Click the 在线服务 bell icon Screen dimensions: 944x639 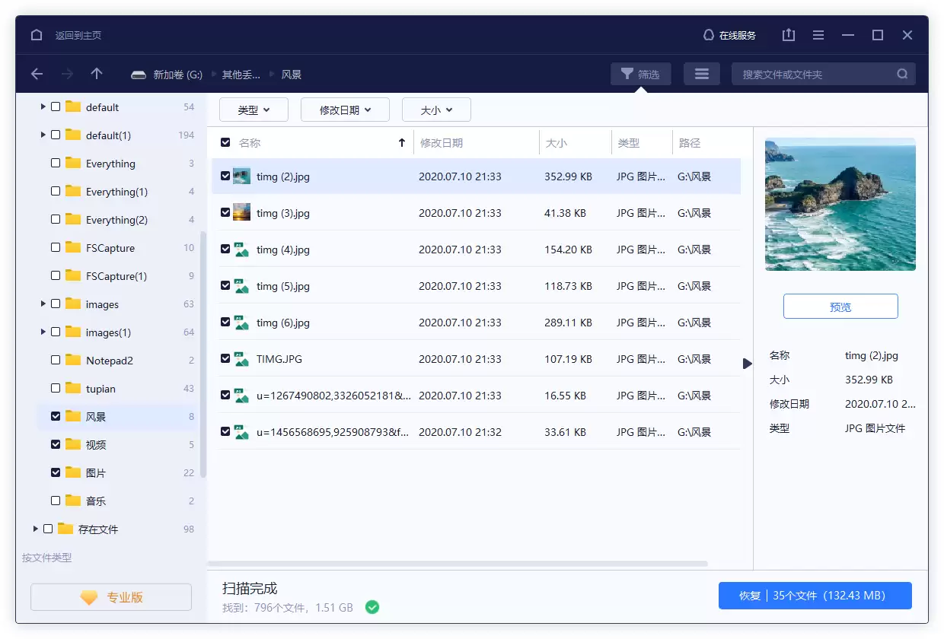708,34
